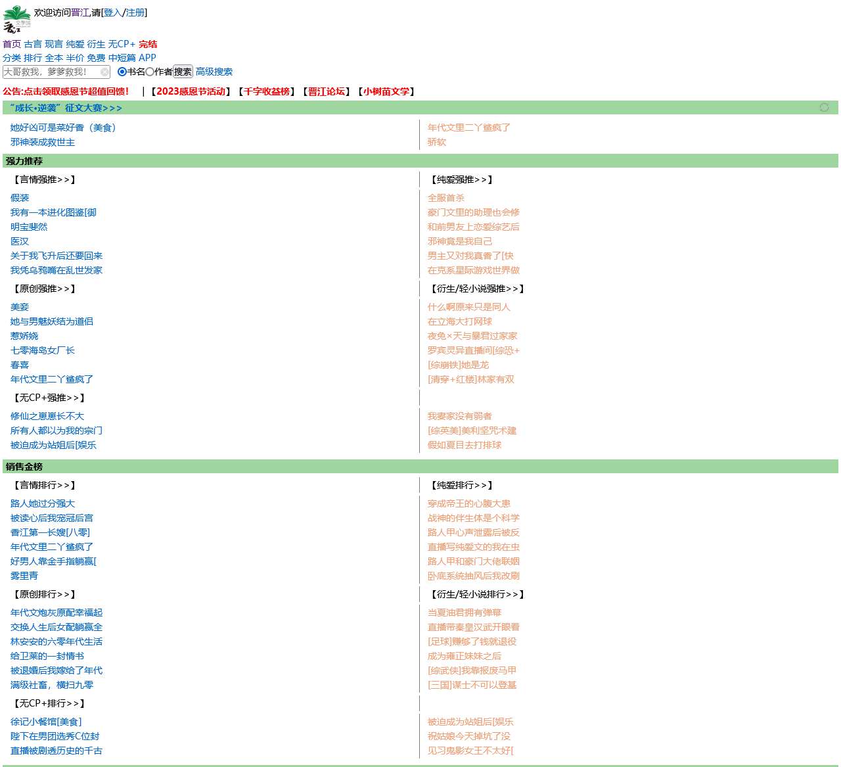Screen dimensions: 841x767
Task: Open the 纯爱 category
Action: coord(75,44)
